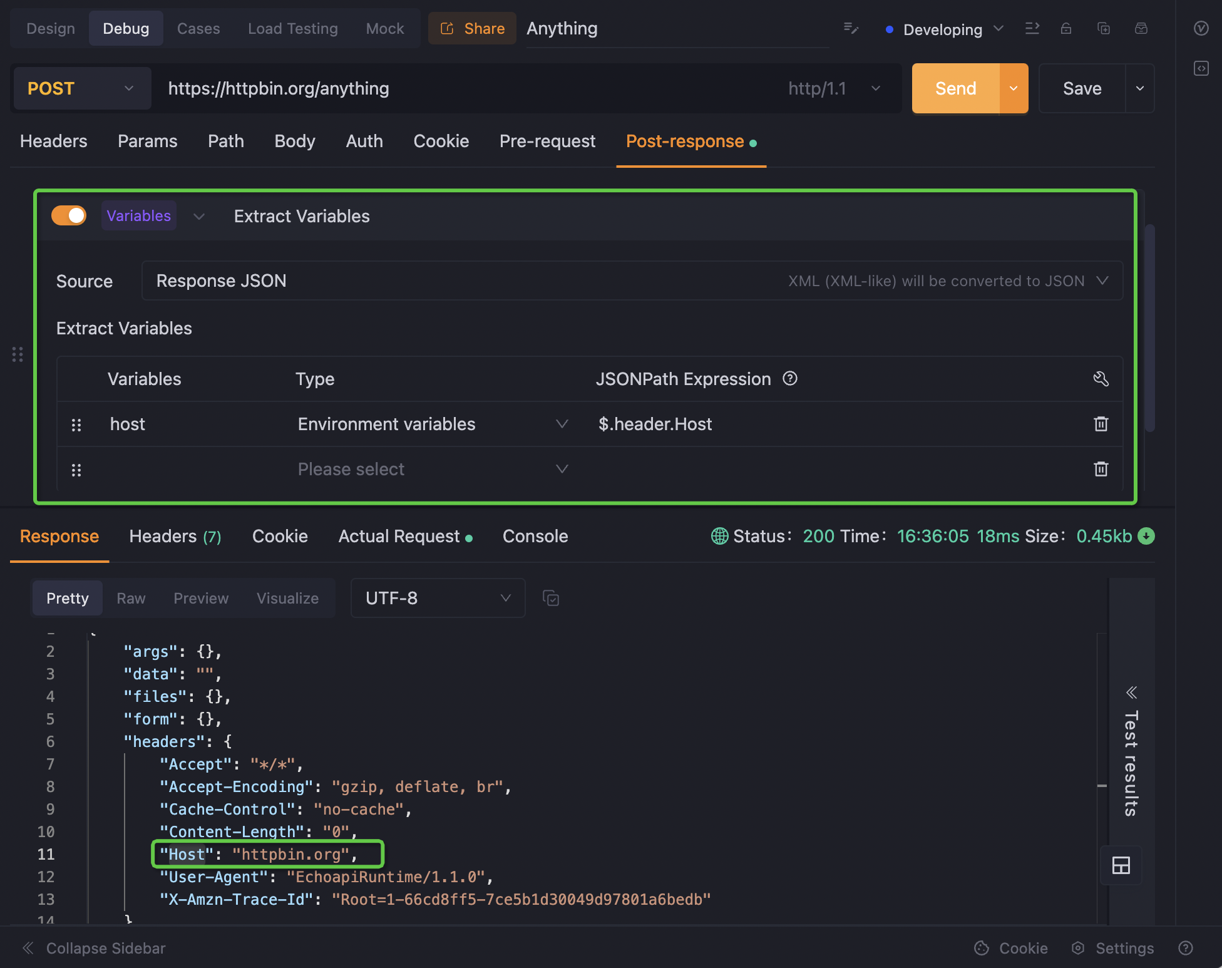Click the help question mark in status bar
The width and height of the screenshot is (1222, 968).
coord(1185,948)
